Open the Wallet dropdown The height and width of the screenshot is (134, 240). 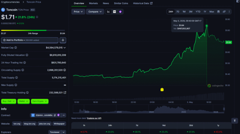[23, 101]
